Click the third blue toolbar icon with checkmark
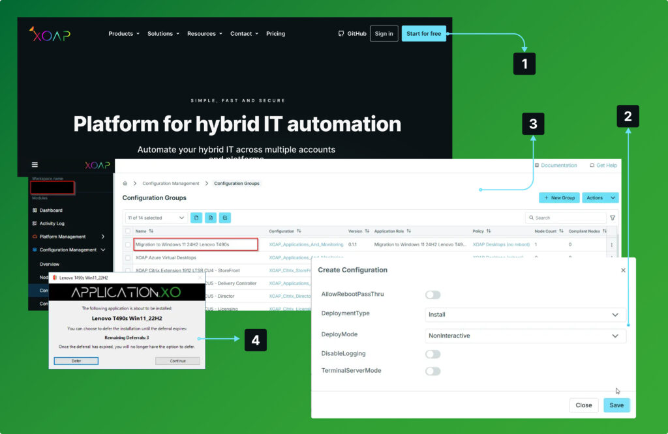 [224, 218]
